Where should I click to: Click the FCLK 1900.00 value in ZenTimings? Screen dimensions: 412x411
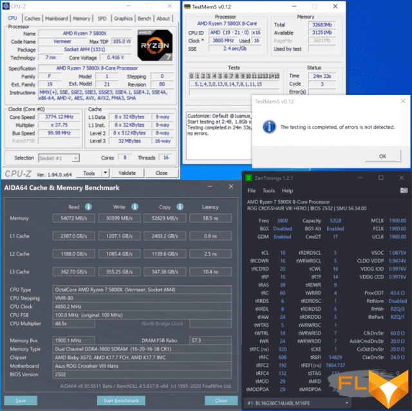click(398, 228)
